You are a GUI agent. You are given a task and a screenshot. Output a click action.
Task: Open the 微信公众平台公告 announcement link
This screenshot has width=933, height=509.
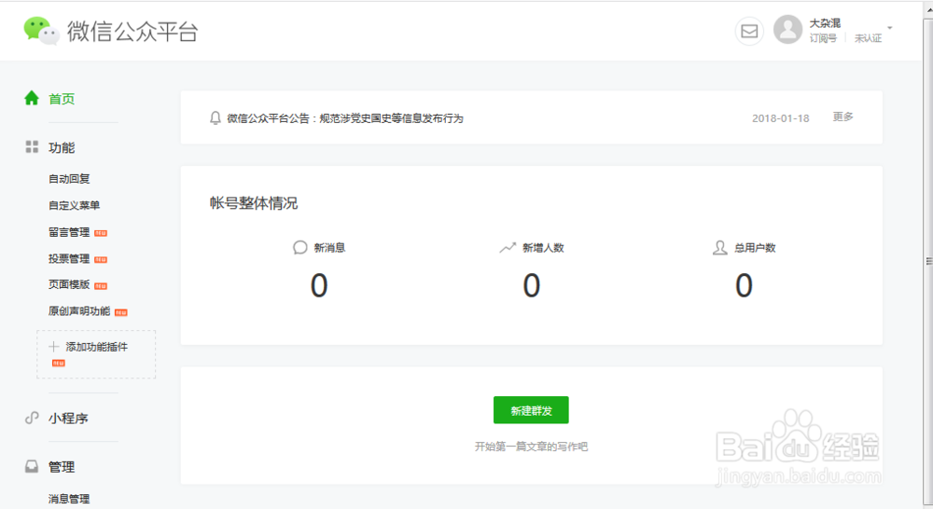345,118
